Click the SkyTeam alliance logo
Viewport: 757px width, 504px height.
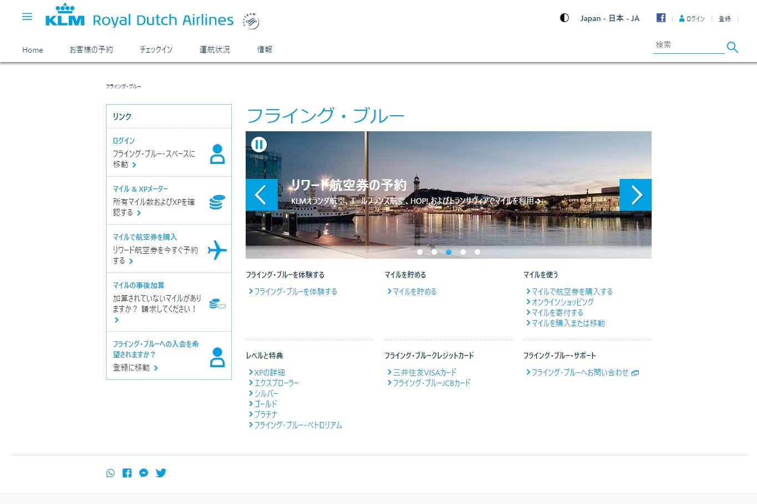(251, 21)
